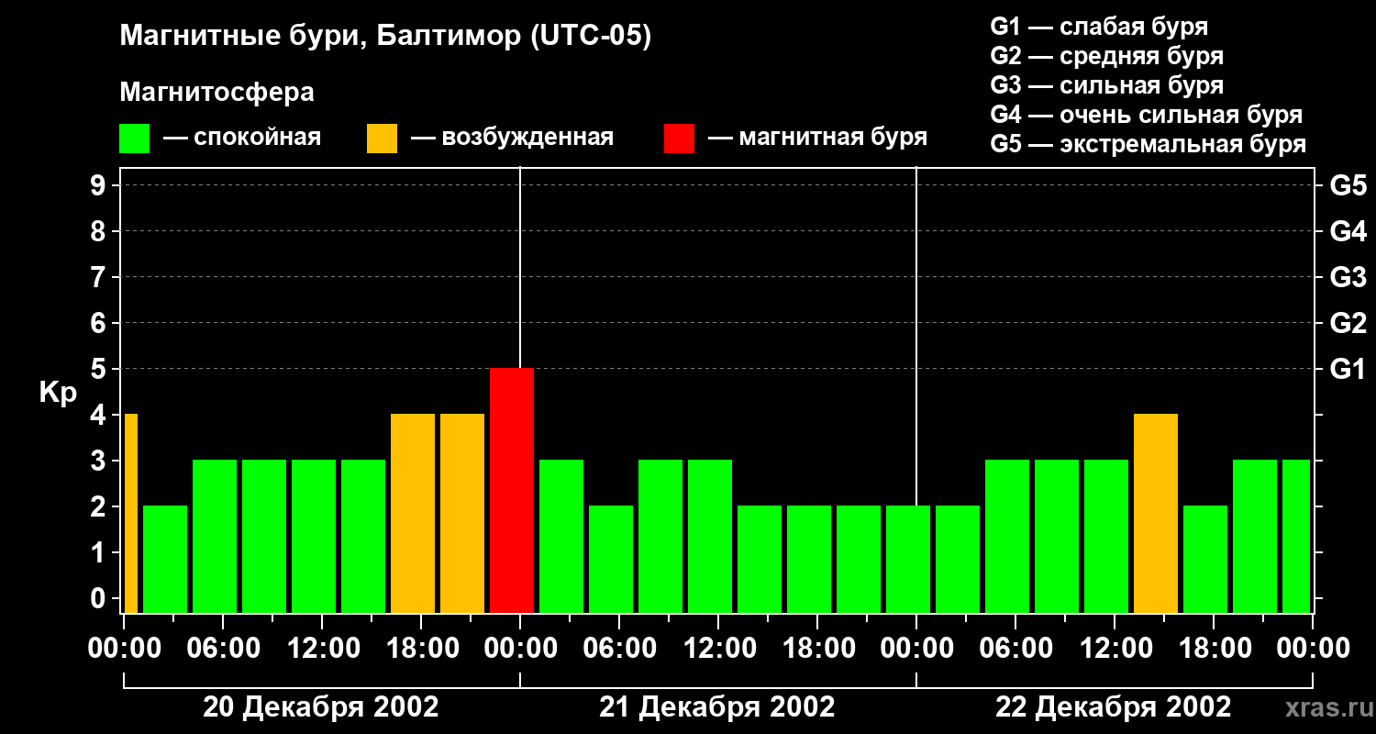Click the G2 label on the right axis
The image size is (1376, 734).
(1348, 323)
